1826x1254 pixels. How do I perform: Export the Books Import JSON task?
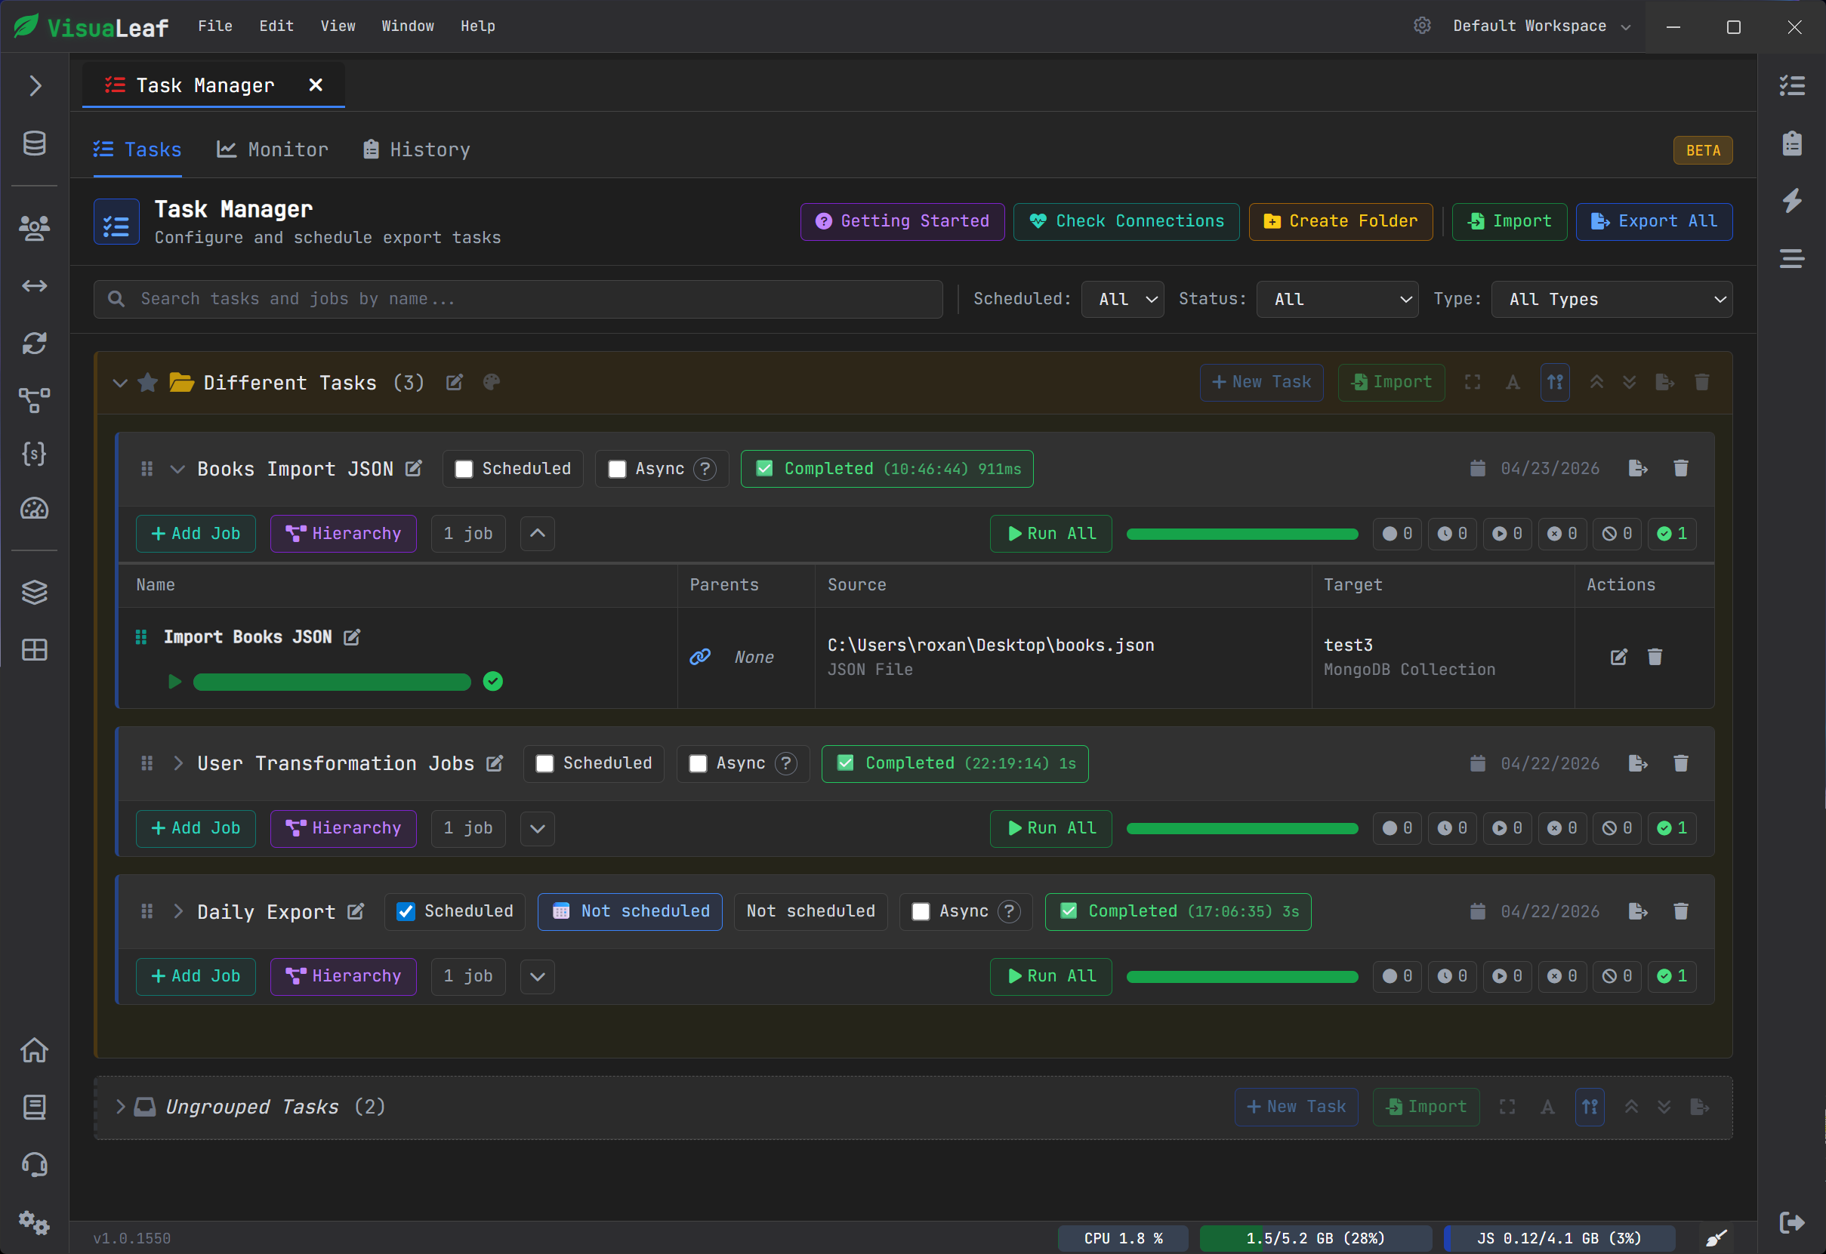tap(1638, 468)
